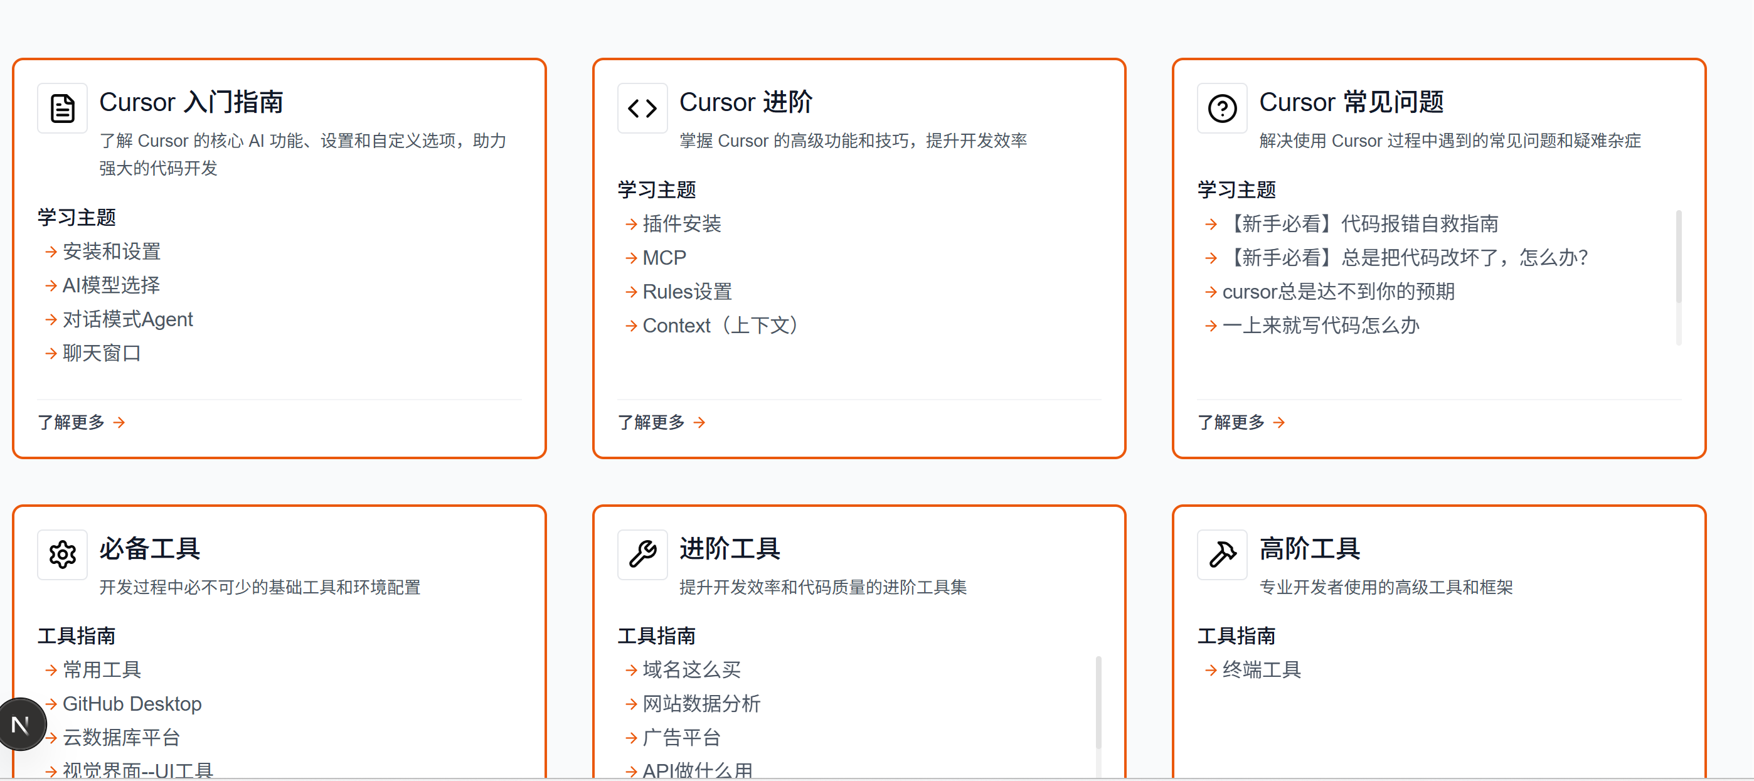Click the arrow icon before 对话模式Agent

coord(51,319)
